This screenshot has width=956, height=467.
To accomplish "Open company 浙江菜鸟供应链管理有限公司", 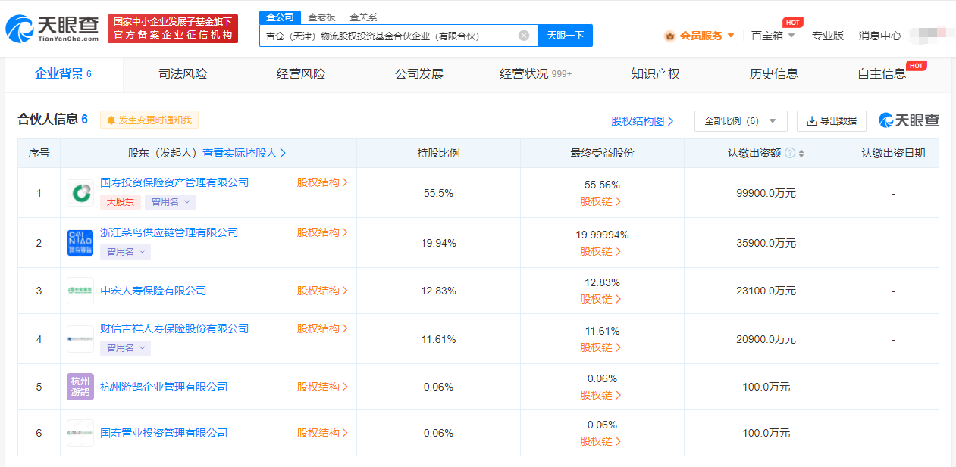I will point(169,232).
